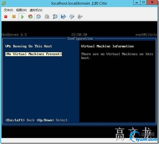The width and height of the screenshot is (159, 144).
Task: Open the Snapshot Manager wrench icon
Action: (55, 17)
